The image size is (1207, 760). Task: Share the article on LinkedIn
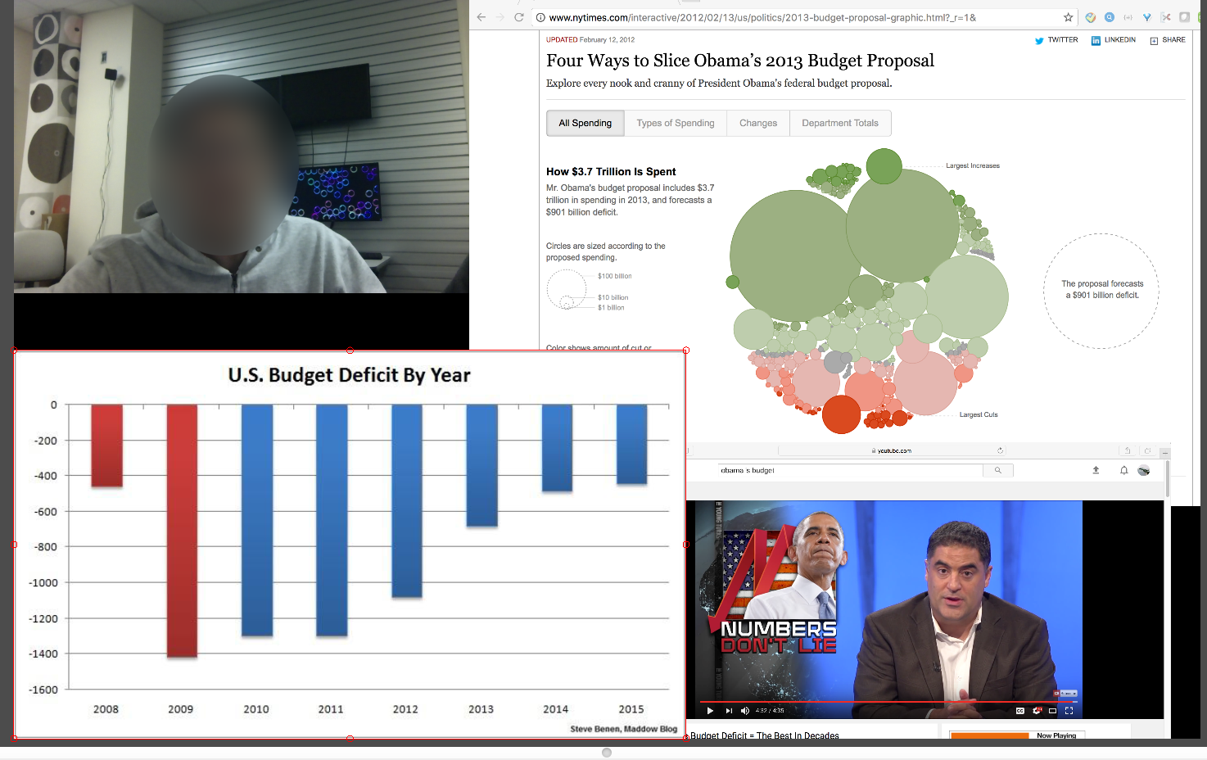1113,40
